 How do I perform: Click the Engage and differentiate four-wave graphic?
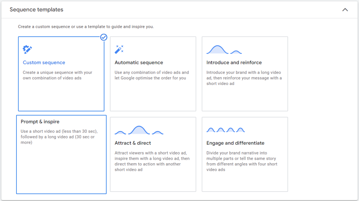tap(225, 130)
